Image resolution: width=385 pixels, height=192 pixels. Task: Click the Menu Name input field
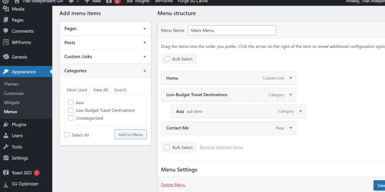(x=232, y=30)
